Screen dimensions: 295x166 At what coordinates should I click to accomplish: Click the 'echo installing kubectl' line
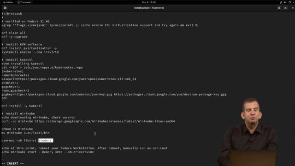[x=23, y=64]
